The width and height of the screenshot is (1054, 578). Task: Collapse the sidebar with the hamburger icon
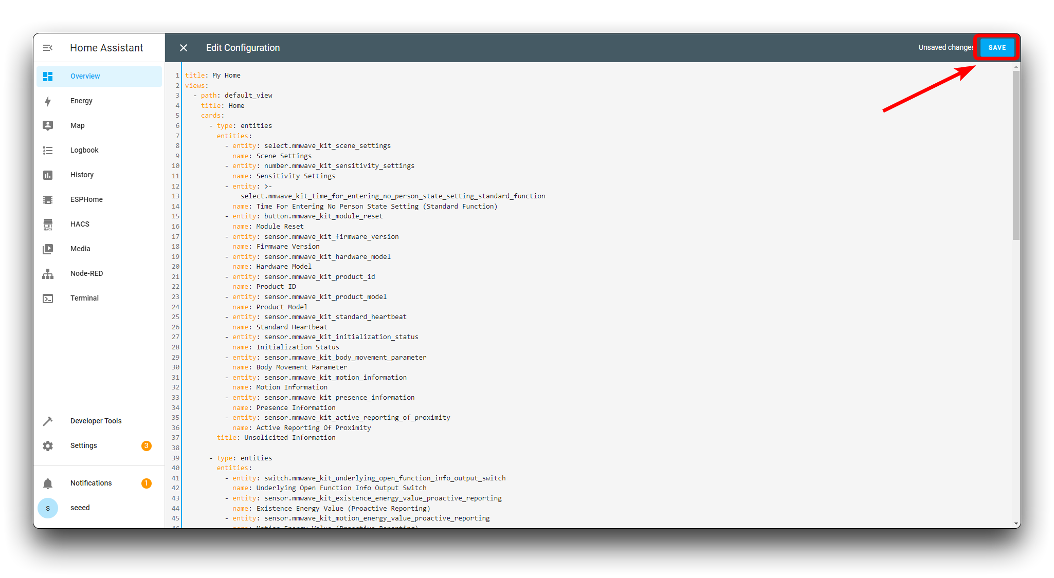[x=48, y=48]
